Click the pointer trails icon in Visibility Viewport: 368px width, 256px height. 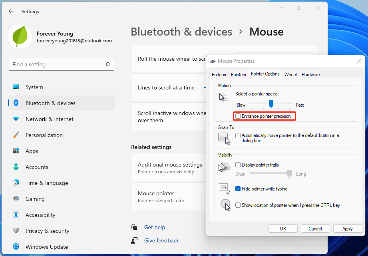[x=225, y=167]
